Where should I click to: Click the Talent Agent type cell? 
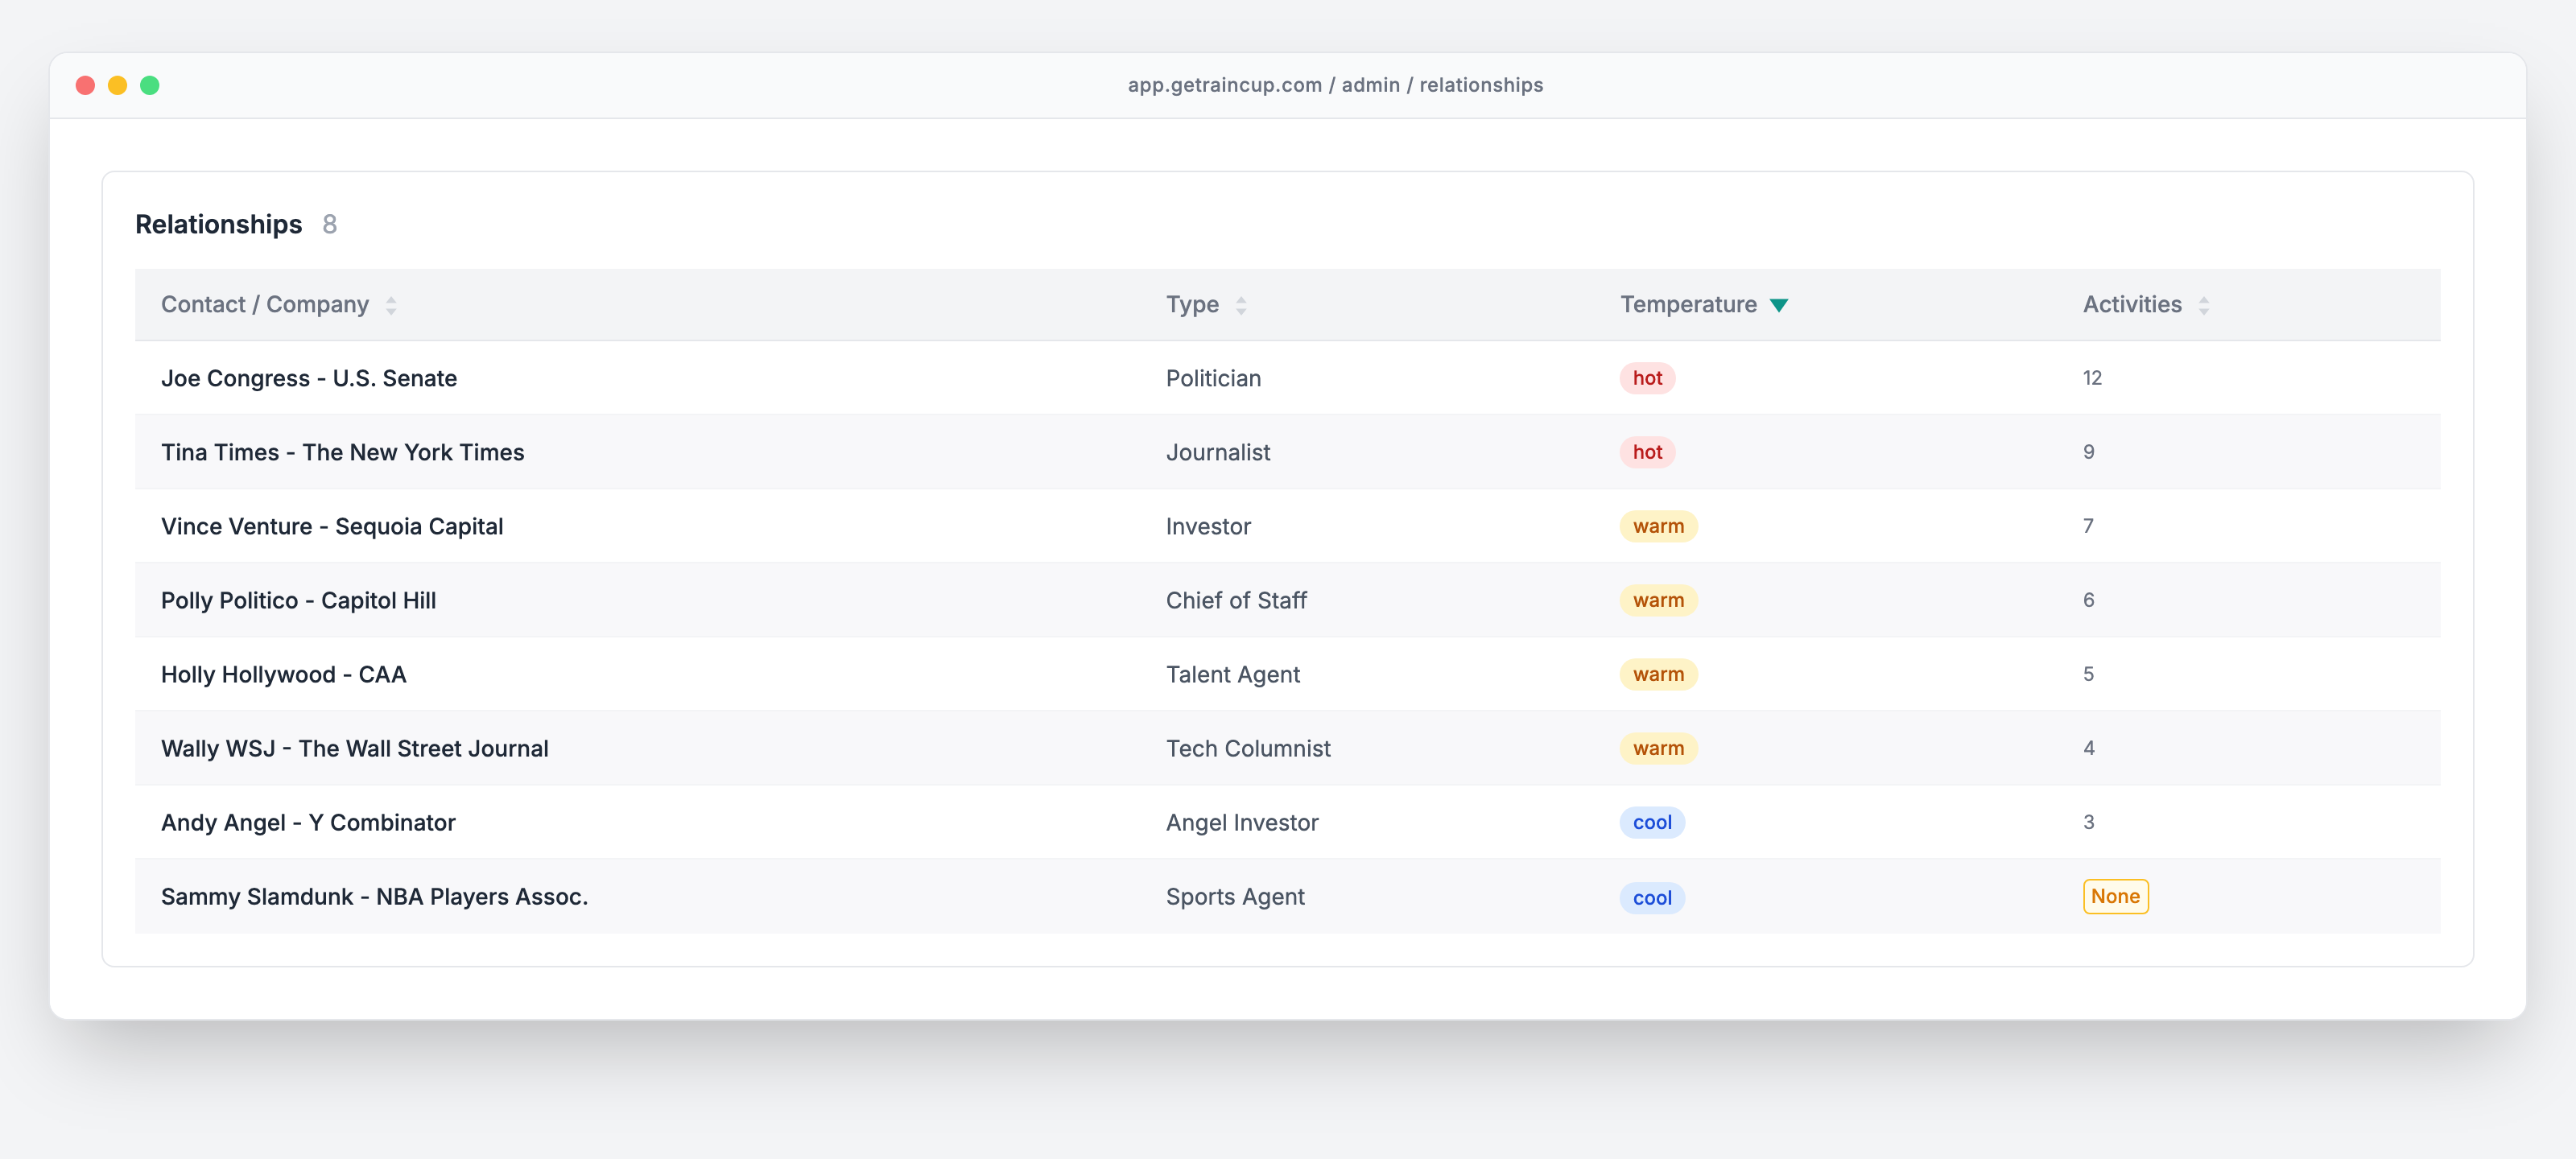[x=1233, y=674]
